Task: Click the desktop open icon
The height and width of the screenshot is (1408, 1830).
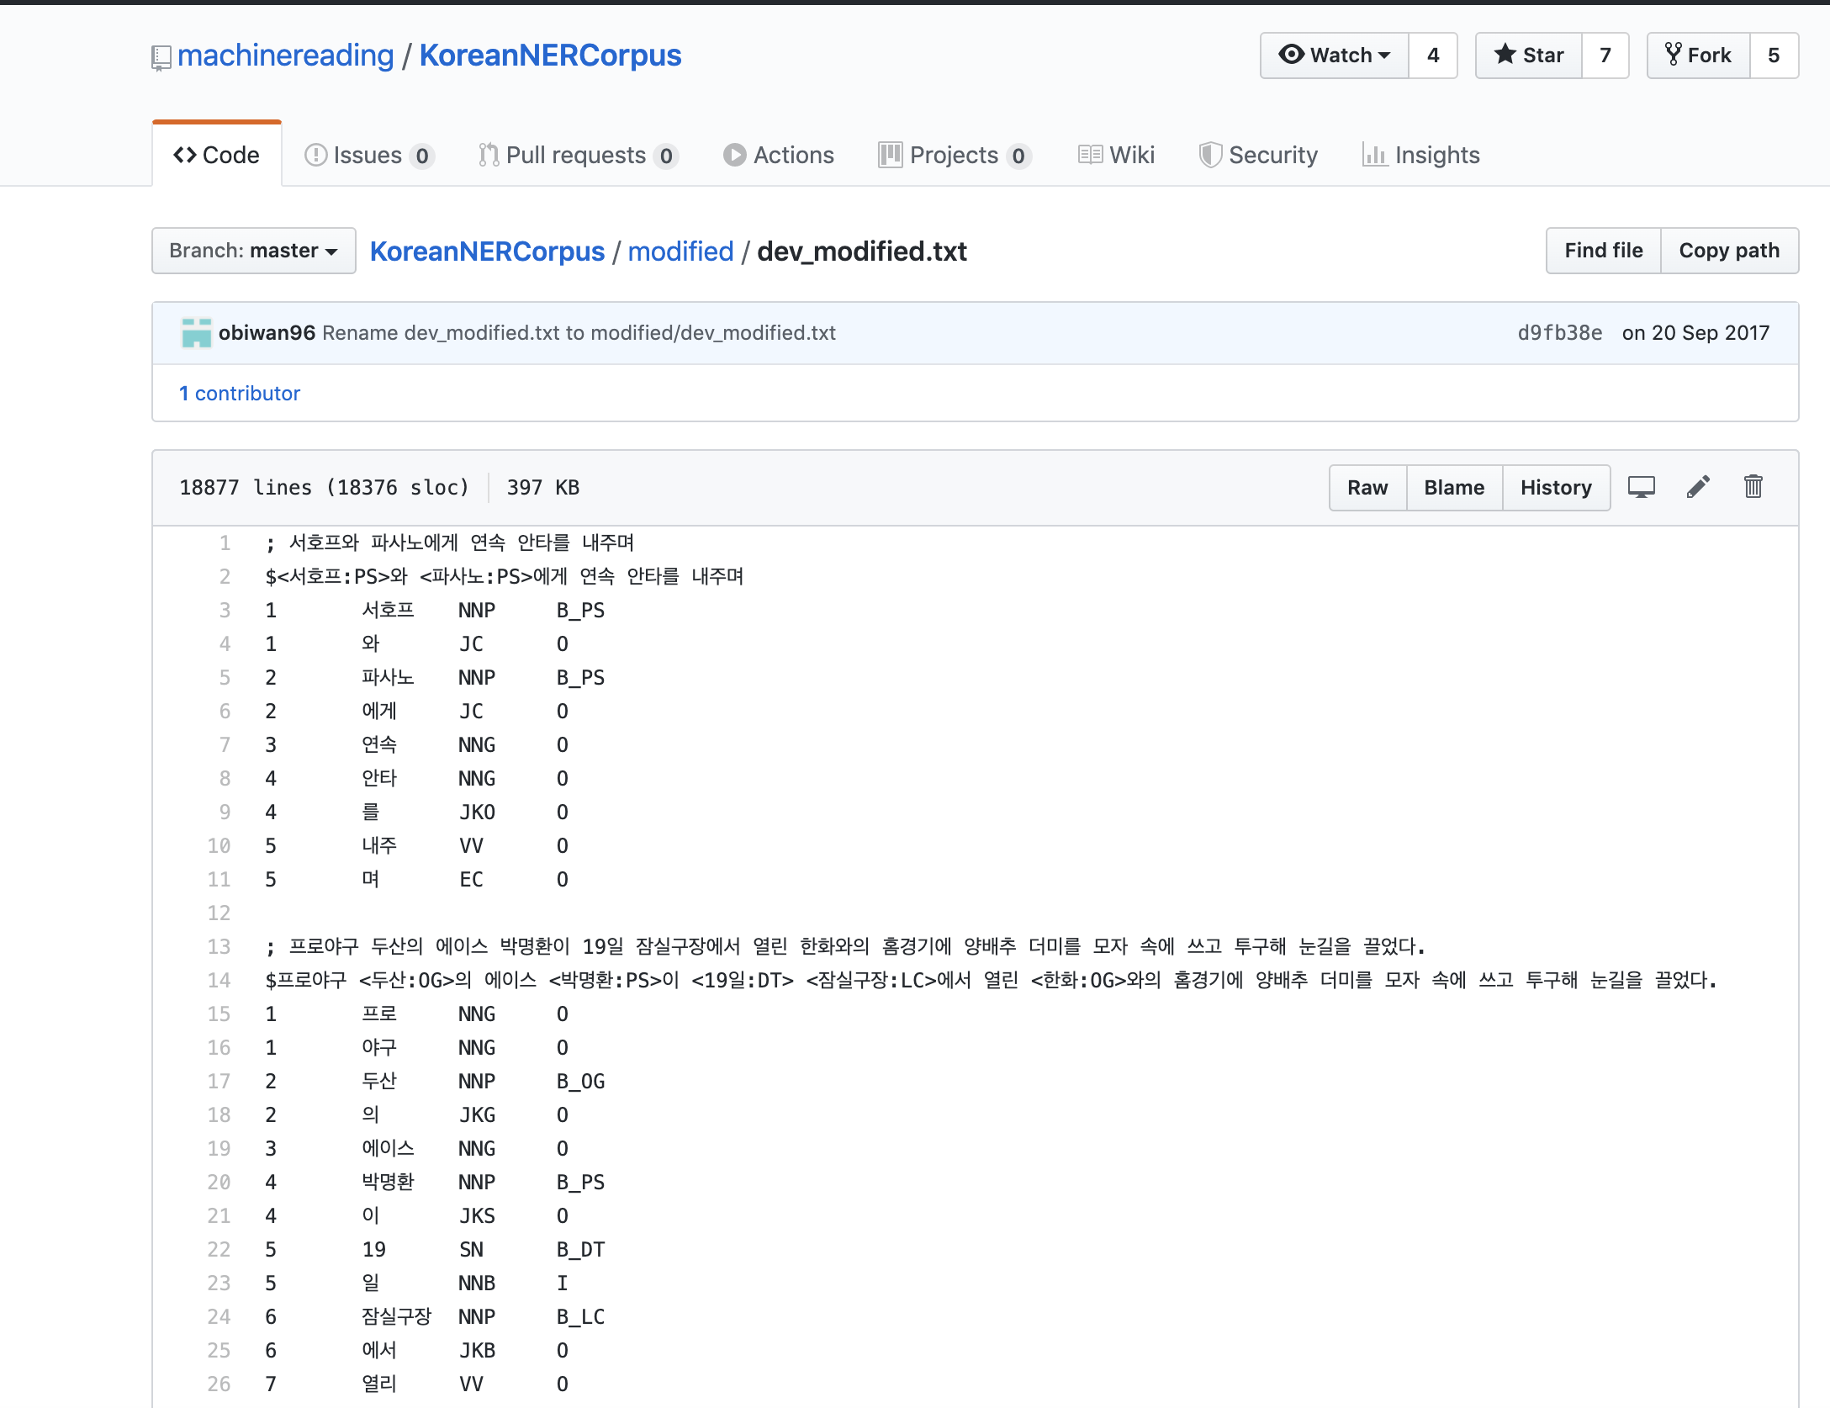Action: [x=1641, y=487]
